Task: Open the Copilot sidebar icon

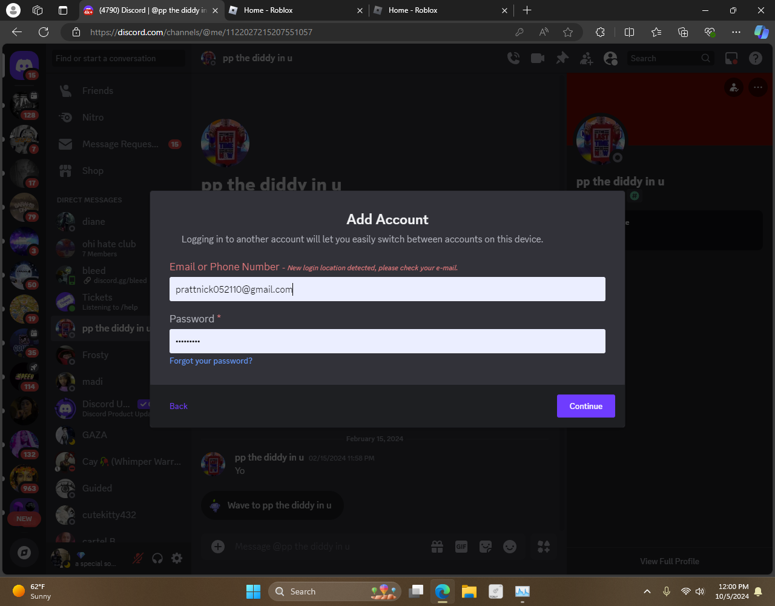Action: tap(761, 32)
